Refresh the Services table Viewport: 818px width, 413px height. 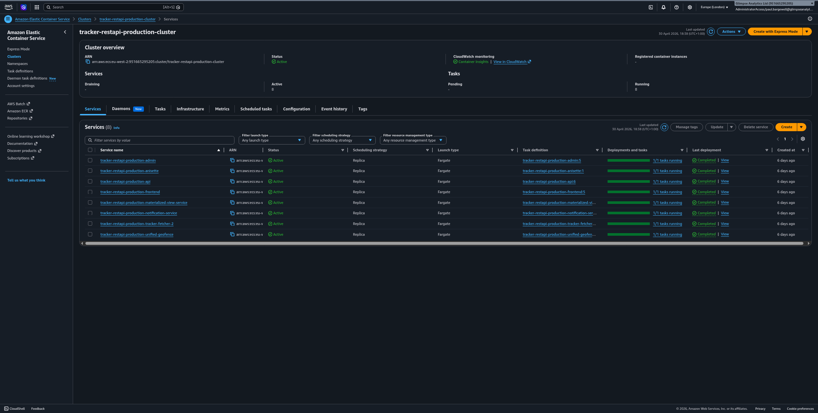pos(664,127)
